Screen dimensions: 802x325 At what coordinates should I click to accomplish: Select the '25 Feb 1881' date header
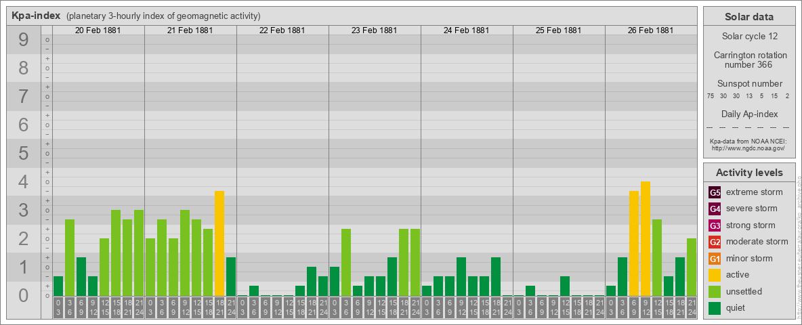[x=558, y=30]
